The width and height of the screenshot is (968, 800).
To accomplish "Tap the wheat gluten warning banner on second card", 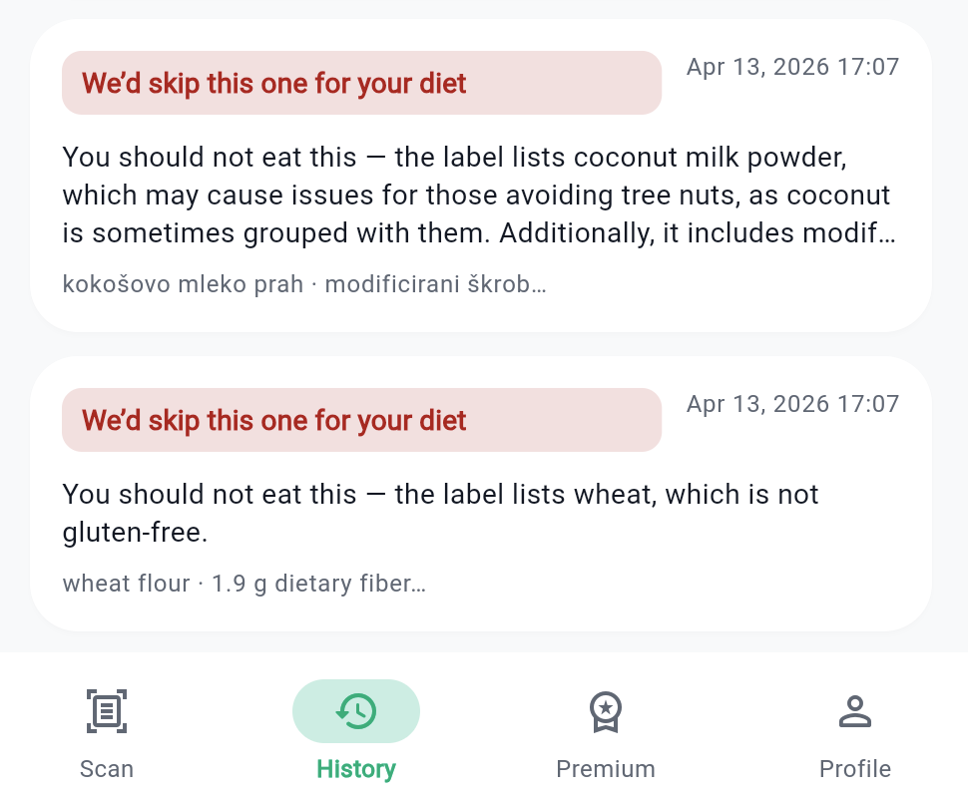I will [x=361, y=420].
